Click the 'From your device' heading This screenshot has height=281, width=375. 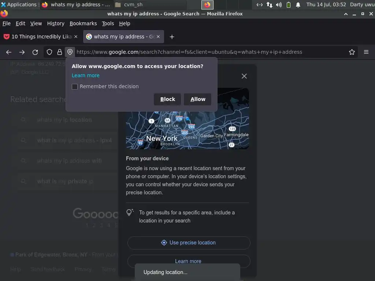(x=147, y=158)
